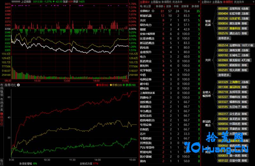
Task: Open the info icon next to 涨停对比
Action: pos(18,85)
